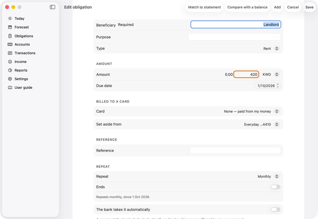This screenshot has width=318, height=219.
Task: Click the Beneficiary field containing Landlord
Action: (x=236, y=25)
